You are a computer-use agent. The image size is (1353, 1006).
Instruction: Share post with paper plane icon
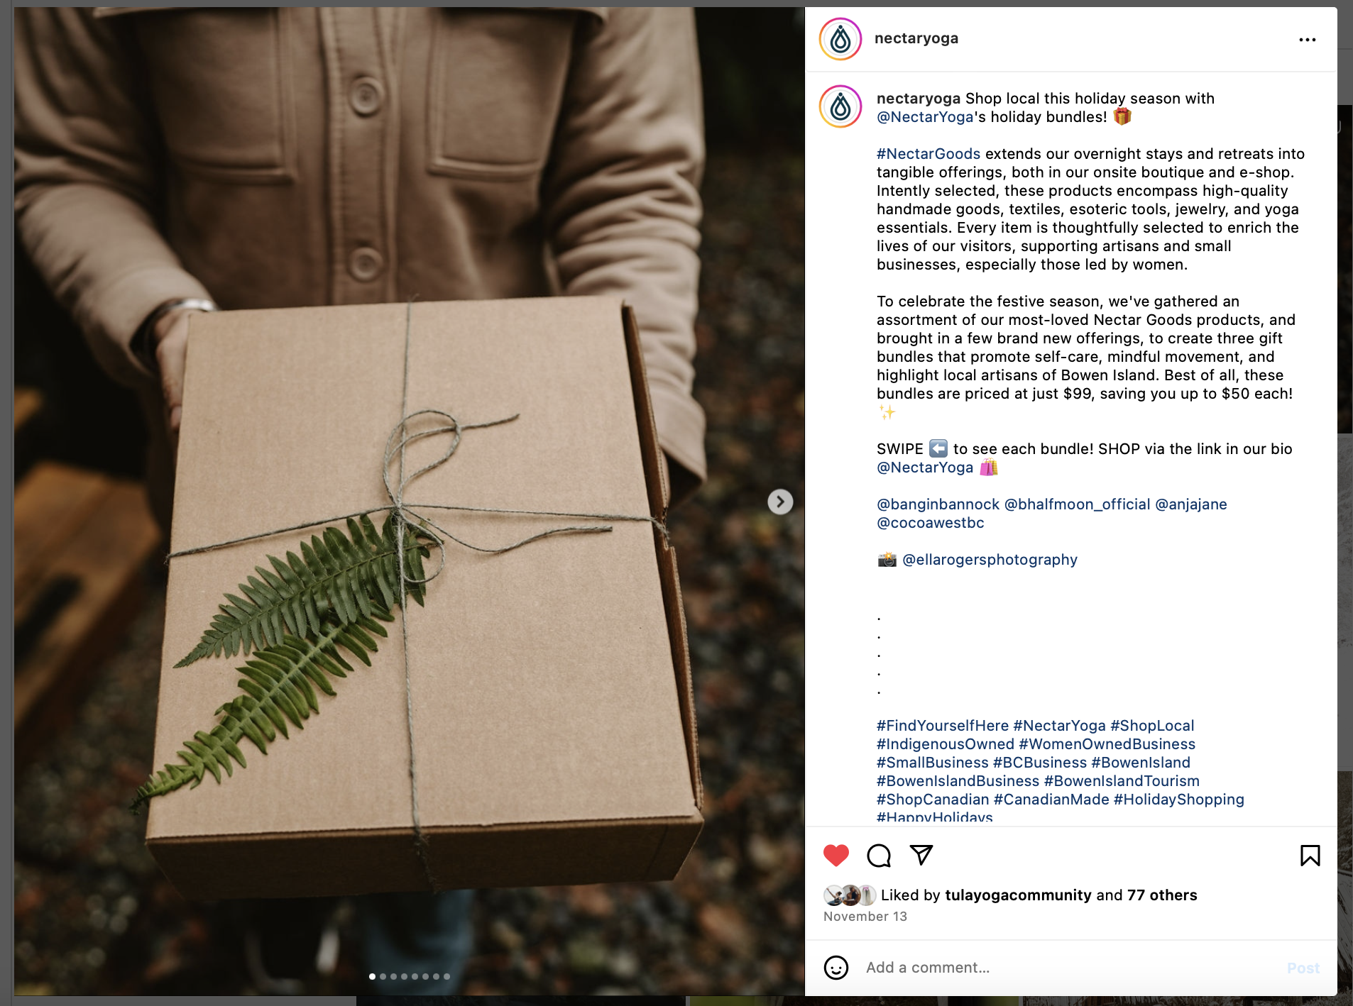pyautogui.click(x=921, y=855)
